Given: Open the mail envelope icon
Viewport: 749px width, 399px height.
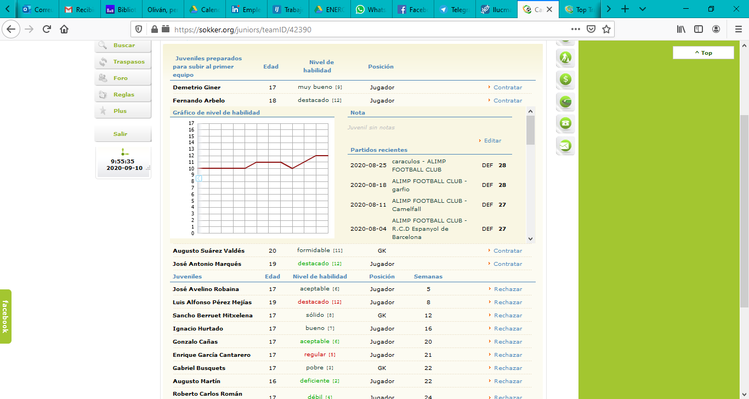Looking at the screenshot, I should coord(565,146).
